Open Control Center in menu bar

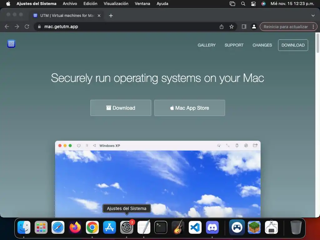[253, 4]
